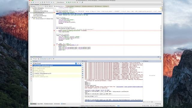Open Terminal tool window tab
Image resolution: width=192 pixels, height=108 pixels.
[57, 104]
